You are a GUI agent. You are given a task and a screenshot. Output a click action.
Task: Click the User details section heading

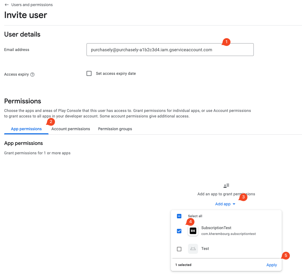22,34
